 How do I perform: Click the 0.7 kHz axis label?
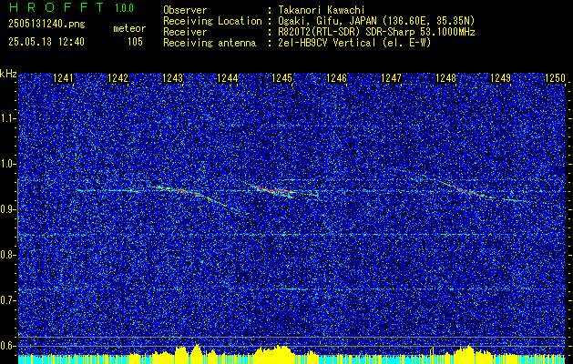click(7, 300)
